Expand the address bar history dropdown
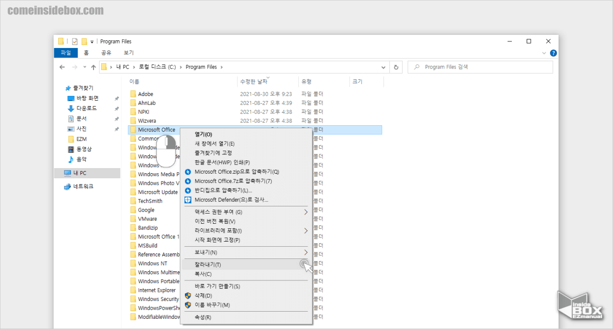Screen dimensions: 613x329 point(384,67)
